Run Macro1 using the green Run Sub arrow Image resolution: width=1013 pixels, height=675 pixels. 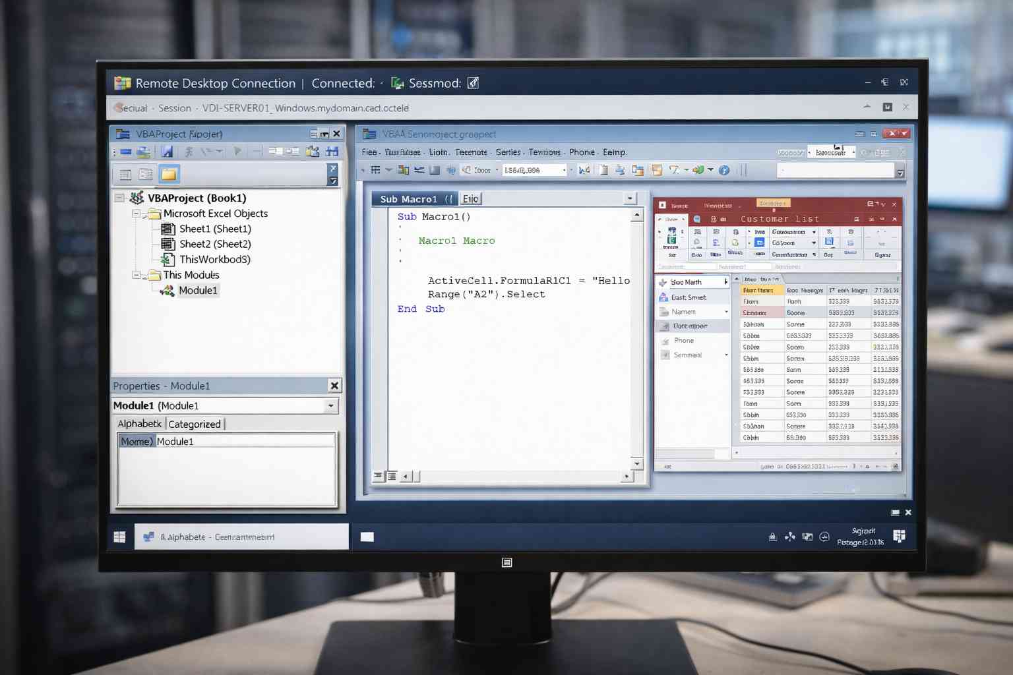[237, 150]
